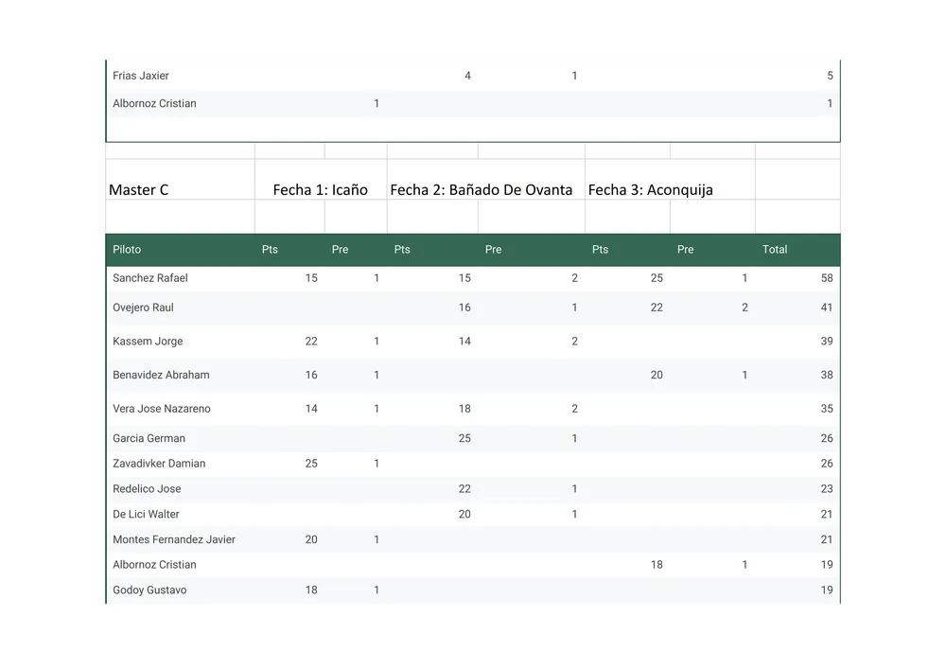Click the "Garcia German" name cell

(149, 438)
